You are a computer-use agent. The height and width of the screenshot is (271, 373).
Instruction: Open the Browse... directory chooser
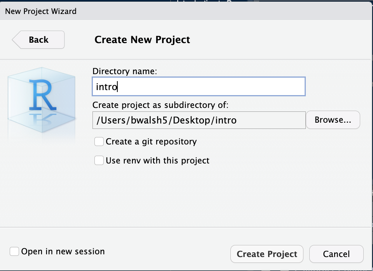333,120
